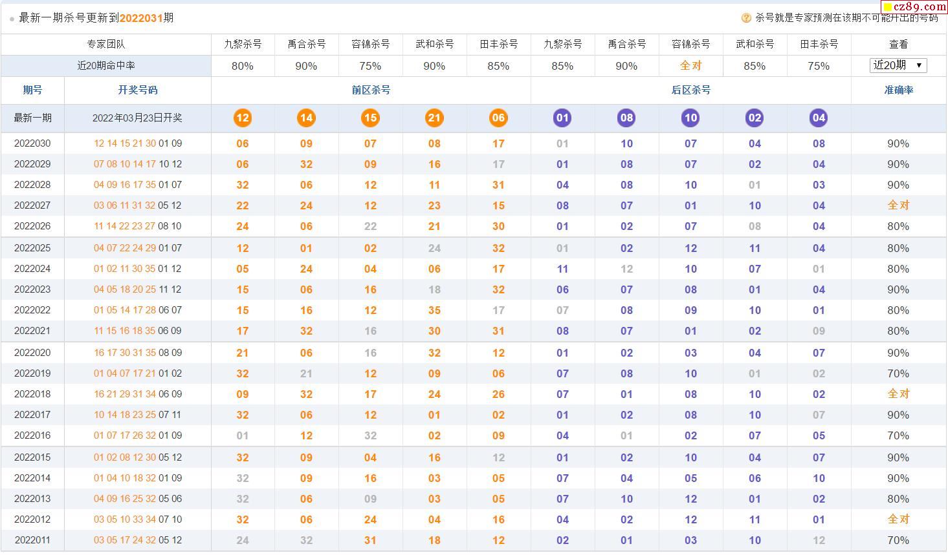Click the 后区杀号 section header

[x=690, y=90]
